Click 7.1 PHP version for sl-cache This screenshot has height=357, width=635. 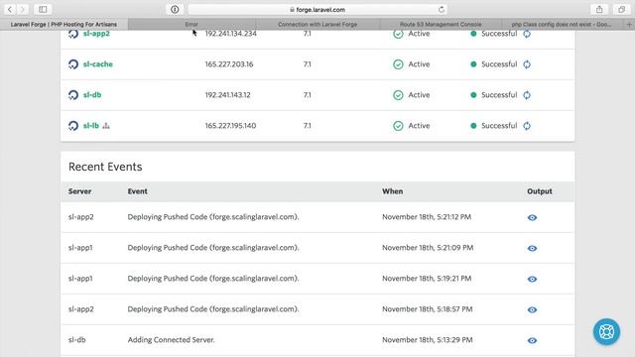coord(307,63)
